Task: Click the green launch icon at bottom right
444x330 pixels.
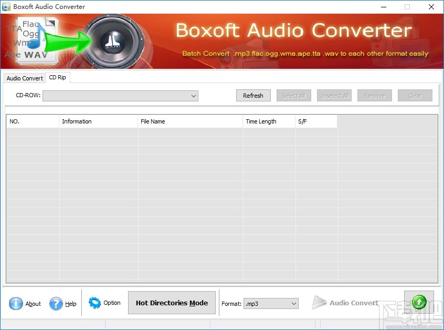Action: pos(419,302)
